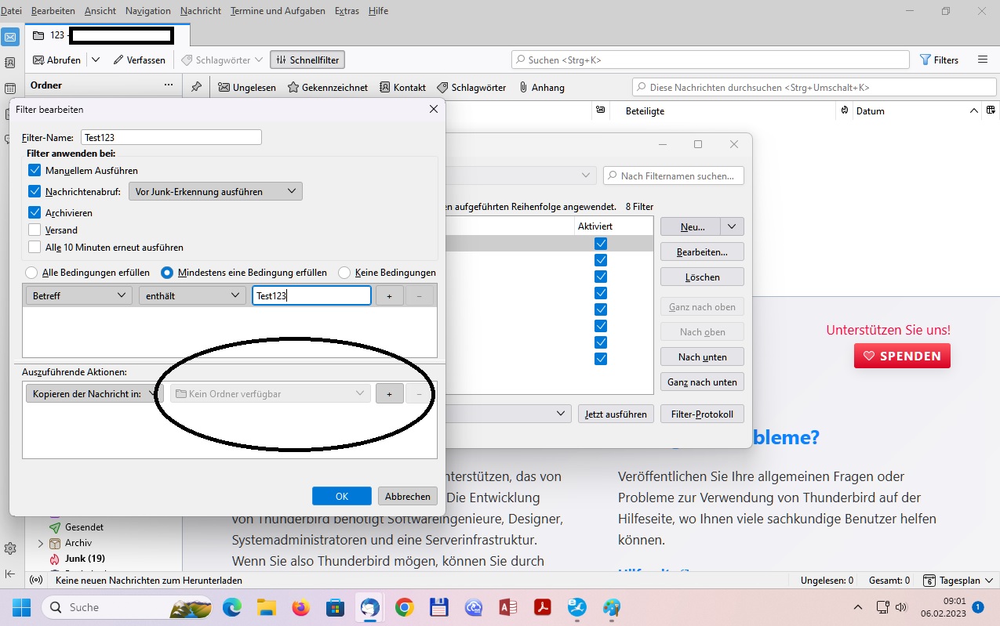Image resolution: width=1000 pixels, height=626 pixels.
Task: Filter by Kontakt in quick filter bar
Action: tap(402, 87)
